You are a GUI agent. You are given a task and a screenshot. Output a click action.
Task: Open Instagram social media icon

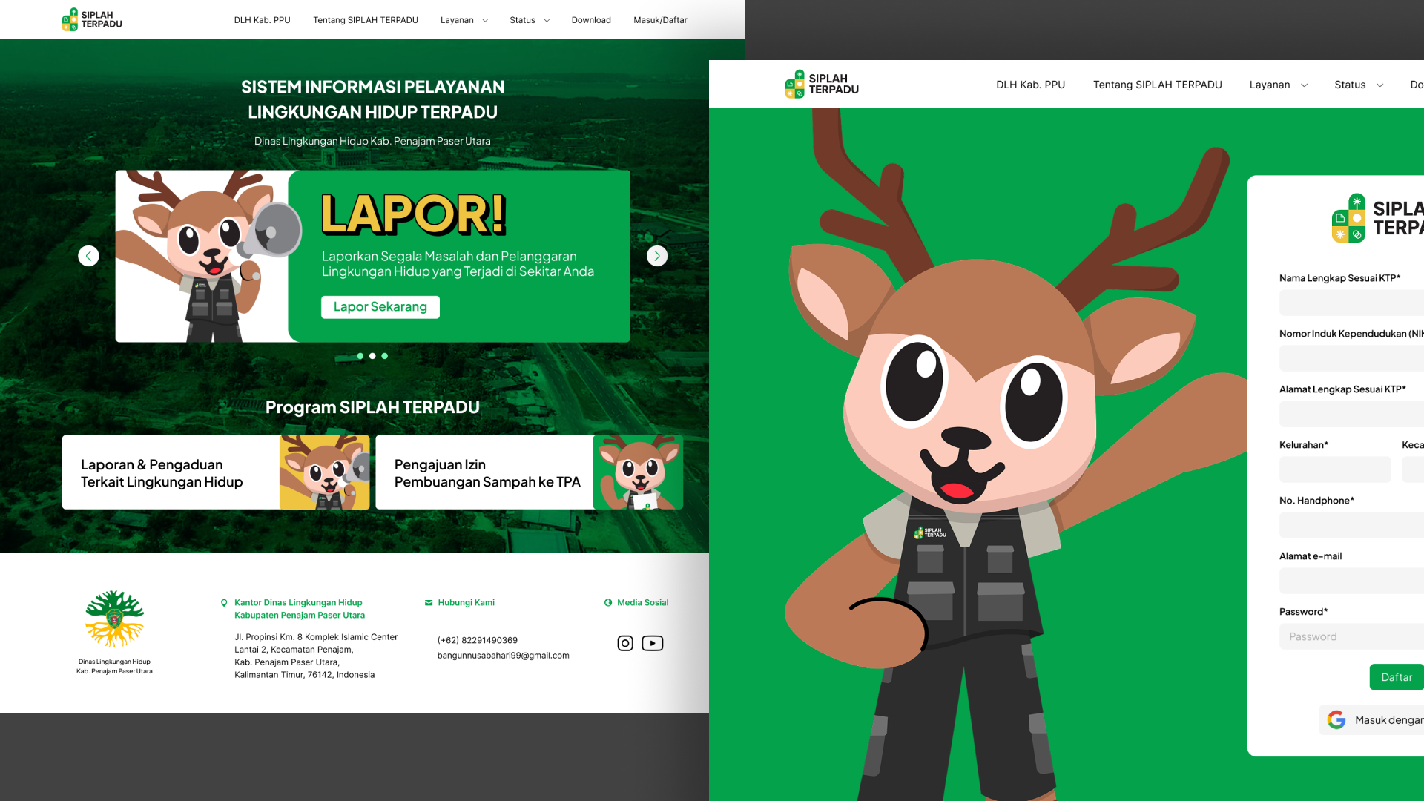point(625,643)
